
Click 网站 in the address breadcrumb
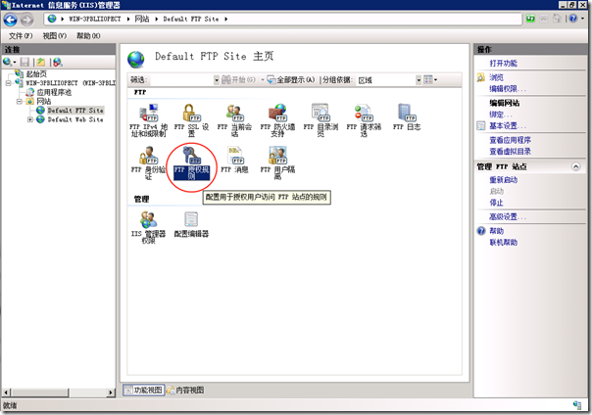coord(142,19)
